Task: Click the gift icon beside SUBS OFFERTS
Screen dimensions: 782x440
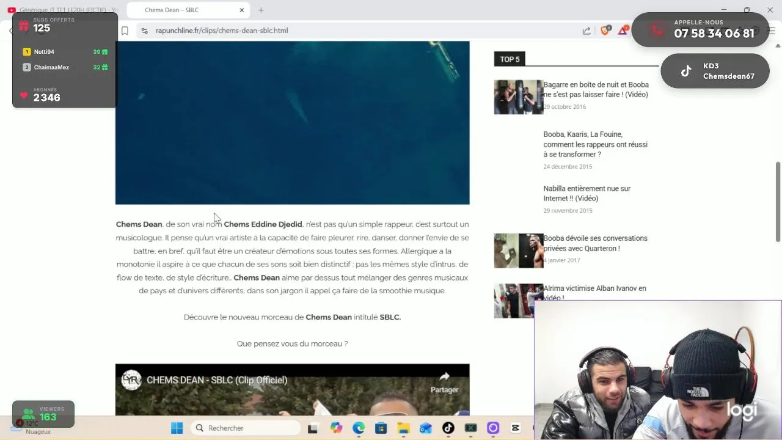Action: pos(23,26)
